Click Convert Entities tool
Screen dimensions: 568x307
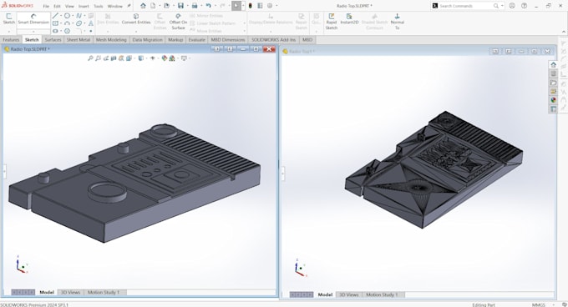[136, 19]
